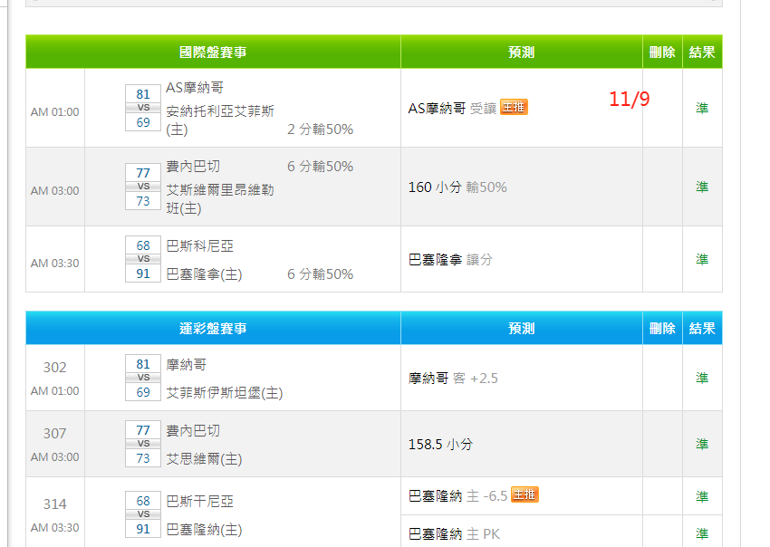Select team 巴塞隆納(主)
The height and width of the screenshot is (547, 770).
tap(205, 530)
